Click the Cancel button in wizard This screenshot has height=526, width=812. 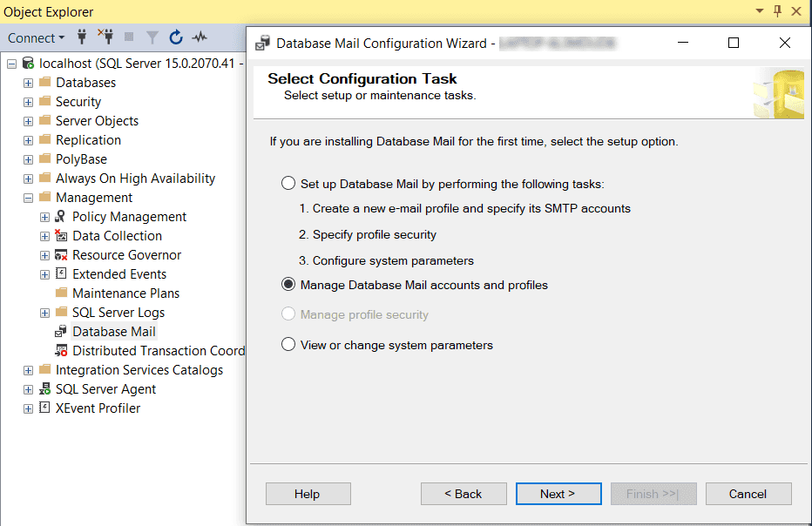(x=748, y=494)
